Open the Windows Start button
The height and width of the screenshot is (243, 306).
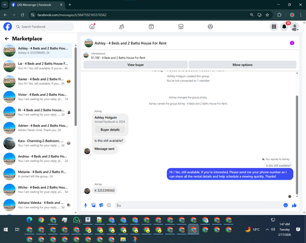pos(6,230)
